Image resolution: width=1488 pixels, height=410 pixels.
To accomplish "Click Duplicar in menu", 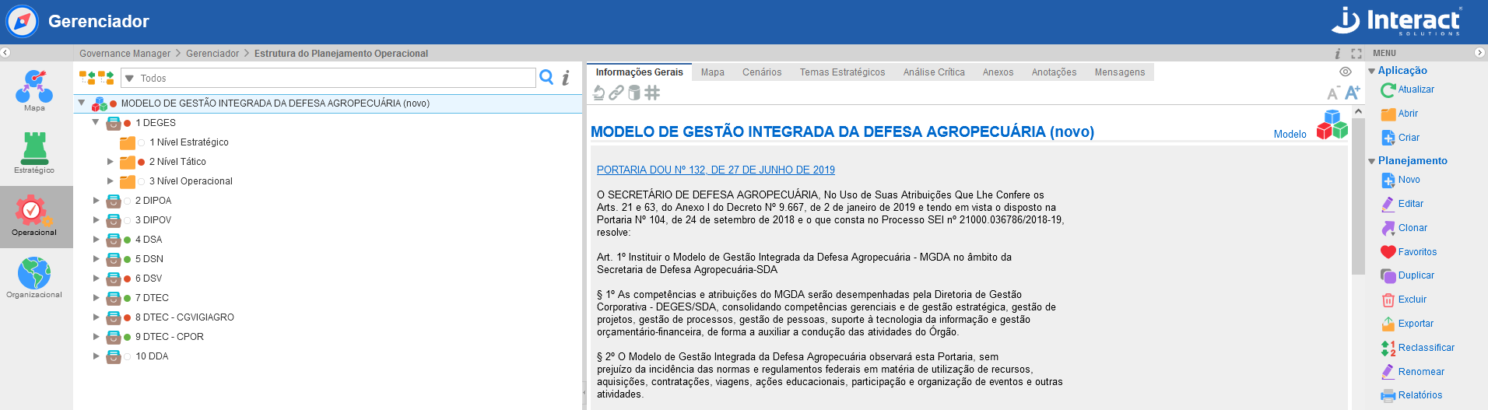I will tap(1416, 275).
